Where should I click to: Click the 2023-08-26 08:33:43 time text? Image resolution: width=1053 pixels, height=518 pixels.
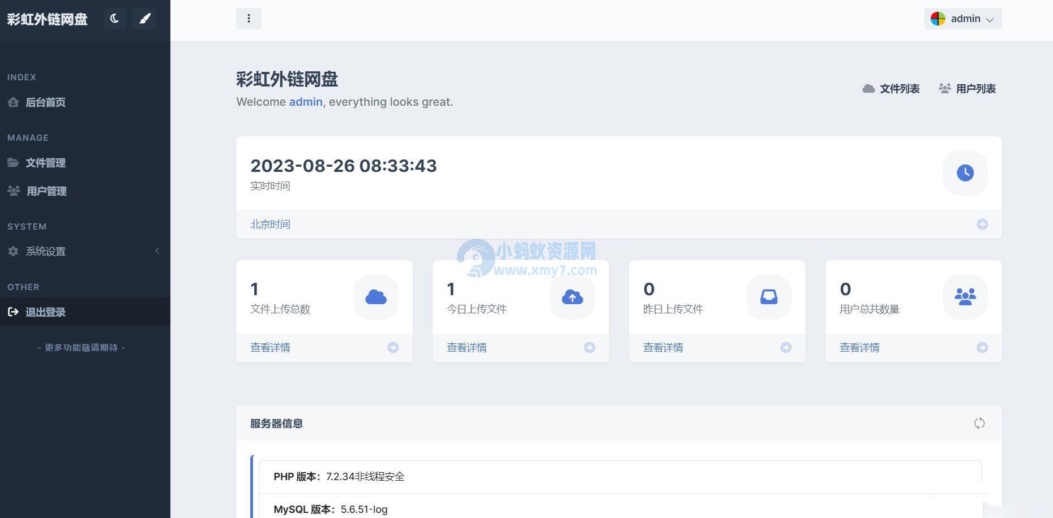[344, 166]
